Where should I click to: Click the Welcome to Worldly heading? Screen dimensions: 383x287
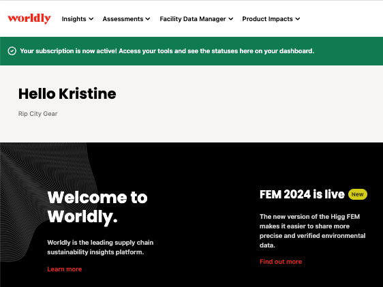pos(97,207)
